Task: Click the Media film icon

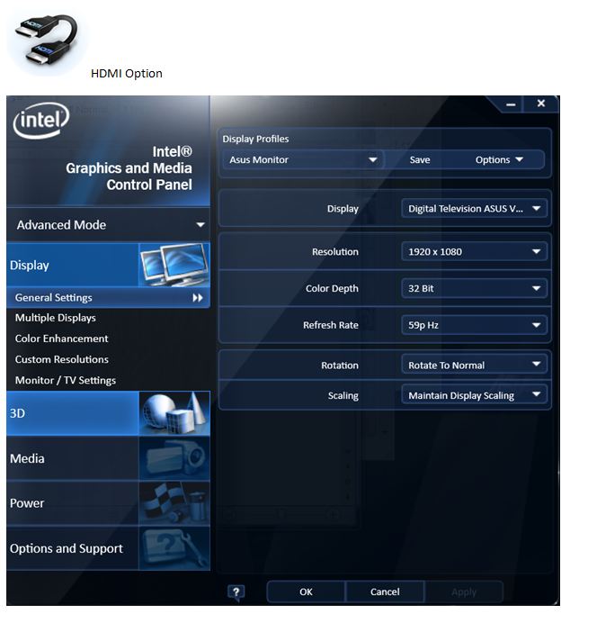Action: point(174,458)
